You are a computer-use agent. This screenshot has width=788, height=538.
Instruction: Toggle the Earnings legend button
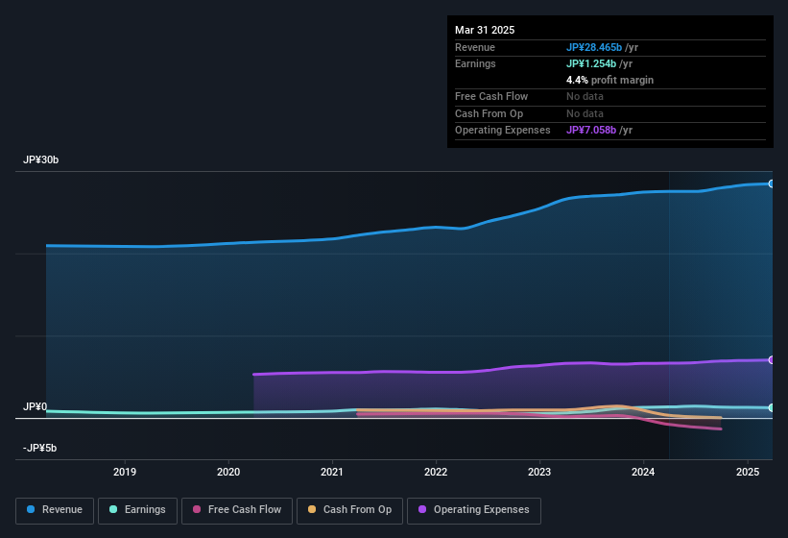pyautogui.click(x=137, y=510)
